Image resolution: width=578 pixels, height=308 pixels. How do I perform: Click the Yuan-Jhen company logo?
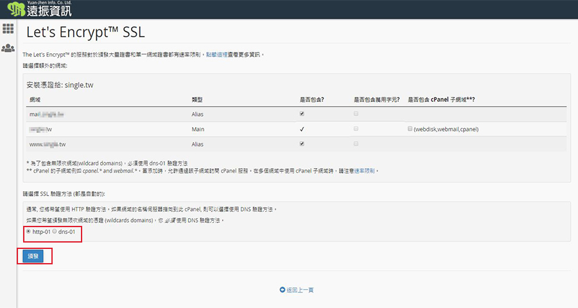pyautogui.click(x=39, y=9)
